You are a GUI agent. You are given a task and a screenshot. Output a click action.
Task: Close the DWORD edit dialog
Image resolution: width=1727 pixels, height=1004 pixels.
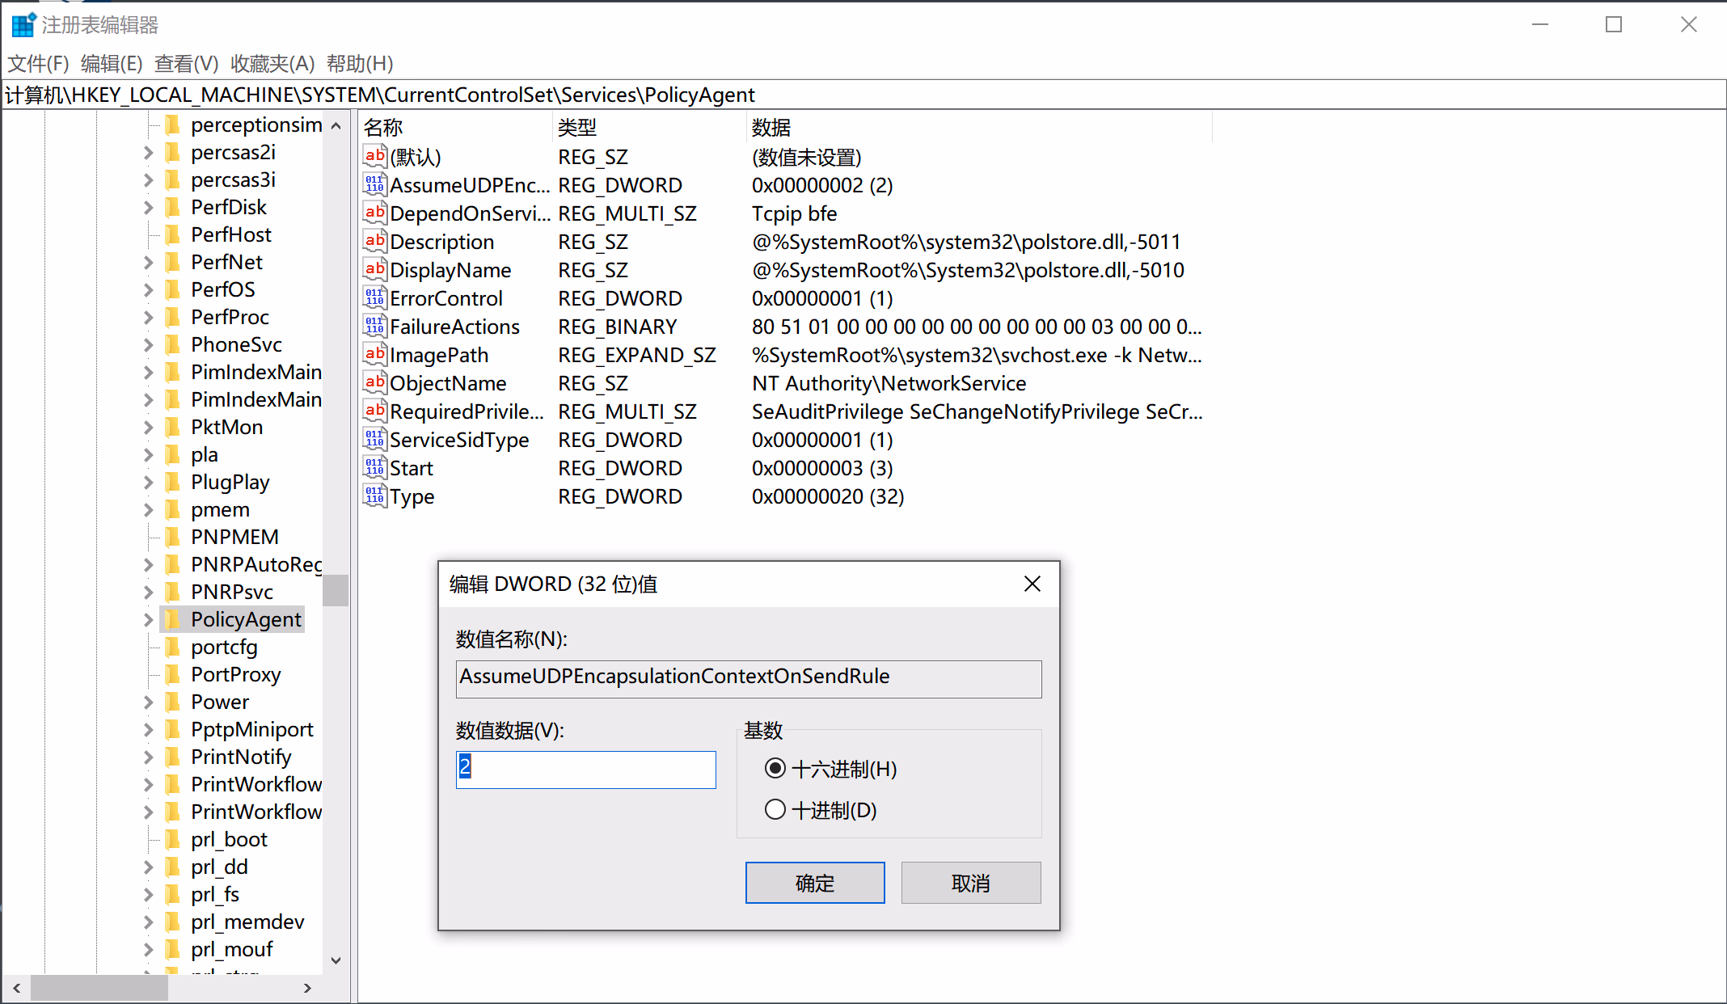(x=1032, y=584)
